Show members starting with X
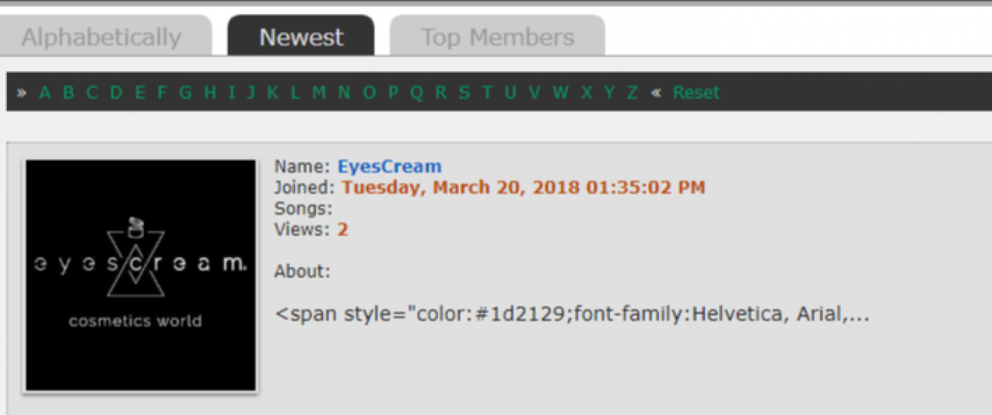The image size is (992, 415). point(587,93)
